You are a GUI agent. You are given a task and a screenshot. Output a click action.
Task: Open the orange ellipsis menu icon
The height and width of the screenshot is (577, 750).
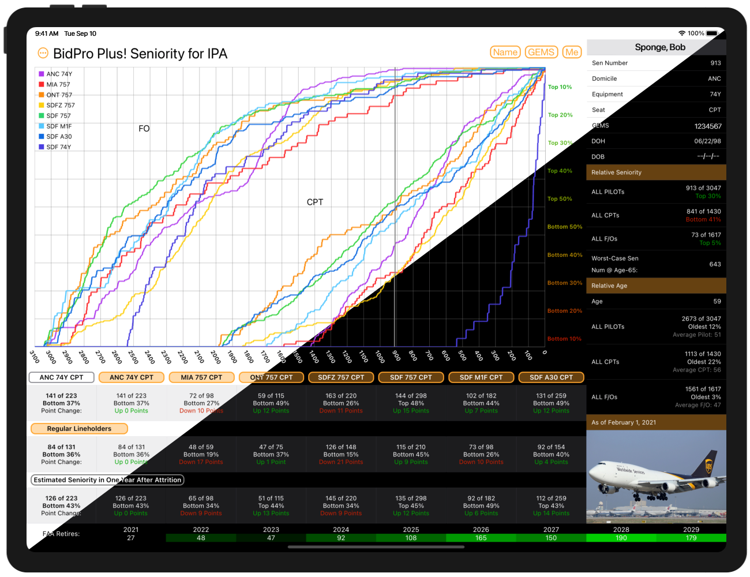(43, 53)
